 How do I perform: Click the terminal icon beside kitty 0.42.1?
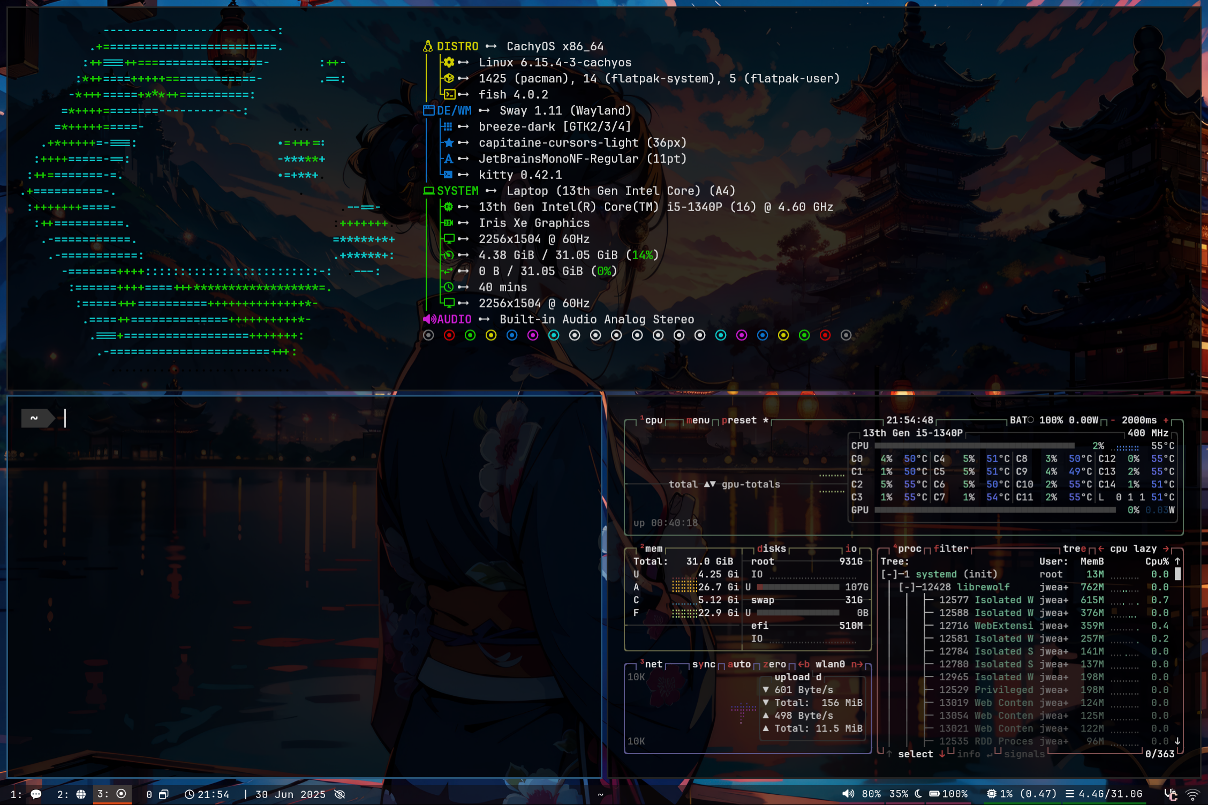(448, 175)
